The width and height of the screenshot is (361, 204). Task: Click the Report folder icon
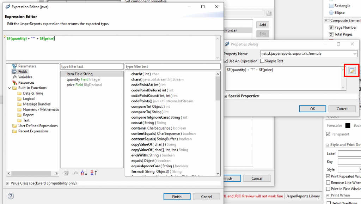(19, 115)
